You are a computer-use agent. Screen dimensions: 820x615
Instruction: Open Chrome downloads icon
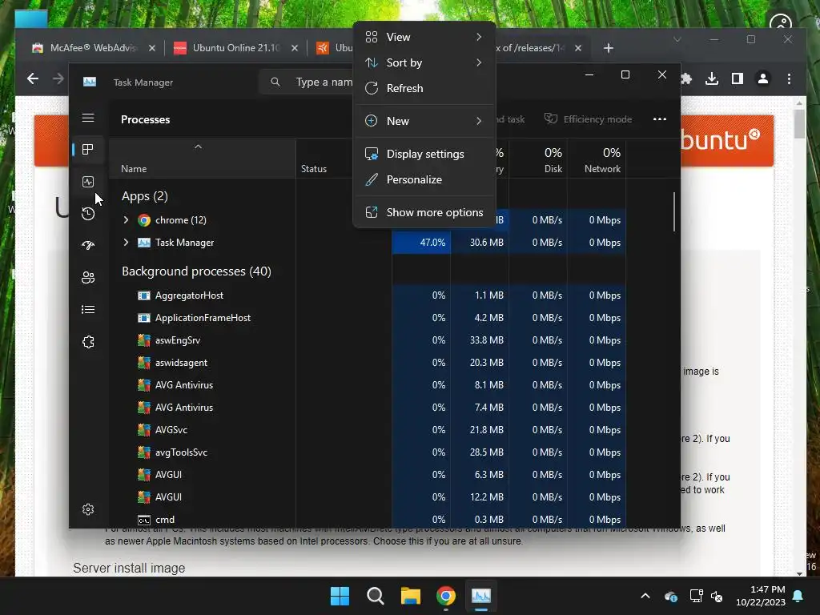click(x=712, y=79)
